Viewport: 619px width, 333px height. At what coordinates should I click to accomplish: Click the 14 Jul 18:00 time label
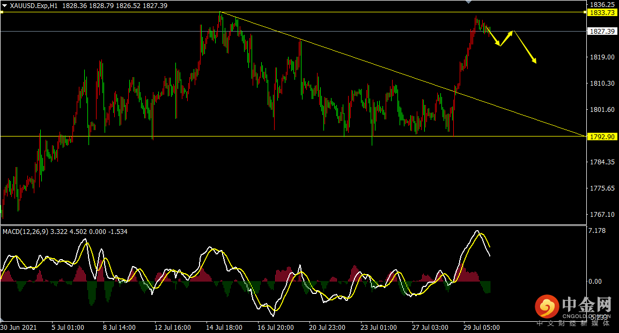224,328
